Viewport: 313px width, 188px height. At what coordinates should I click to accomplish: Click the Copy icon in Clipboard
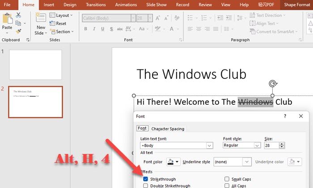click(18, 23)
